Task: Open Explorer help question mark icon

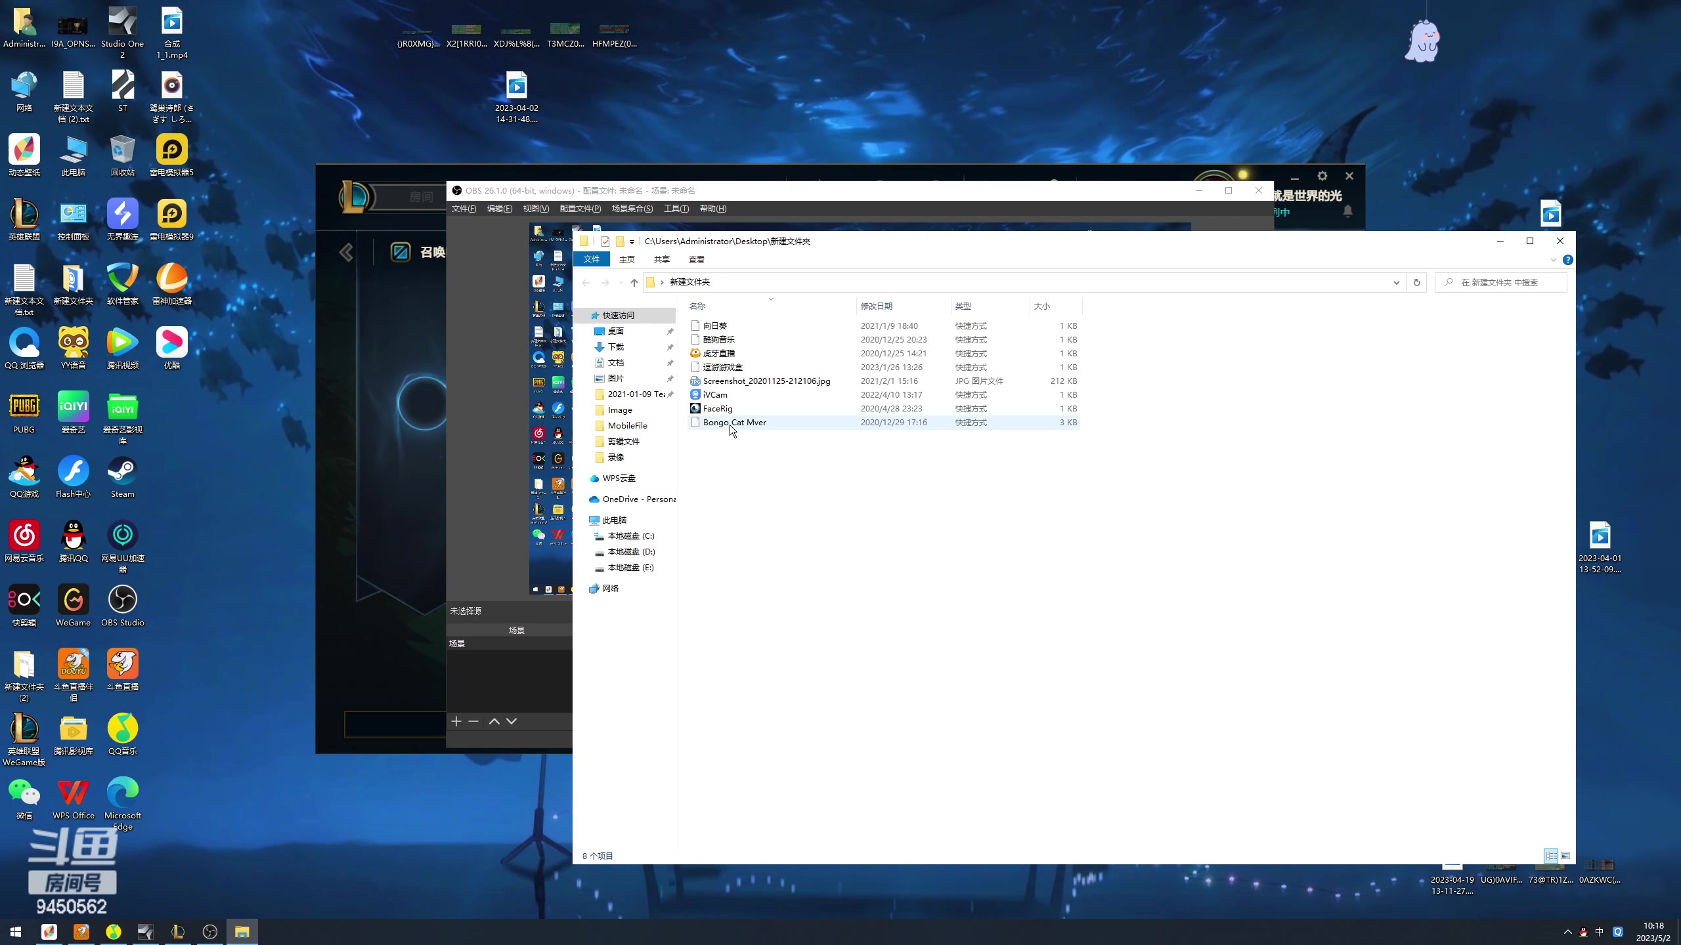Action: click(x=1567, y=260)
